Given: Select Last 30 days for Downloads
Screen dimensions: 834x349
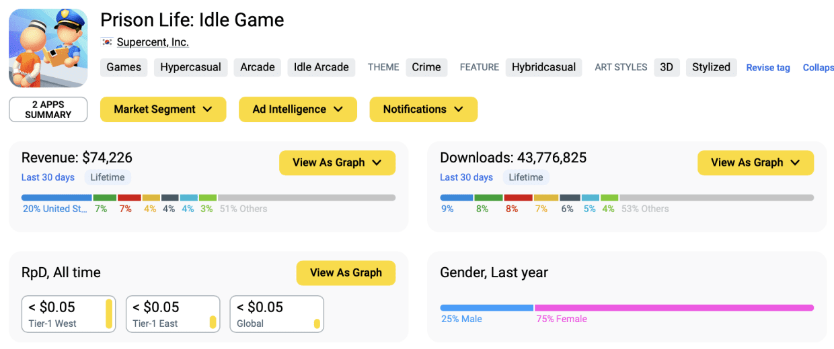Looking at the screenshot, I should coord(466,177).
